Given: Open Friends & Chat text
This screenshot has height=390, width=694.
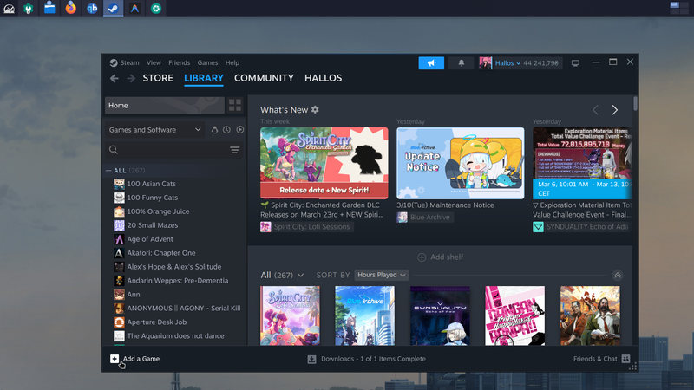Looking at the screenshot, I should tap(595, 359).
